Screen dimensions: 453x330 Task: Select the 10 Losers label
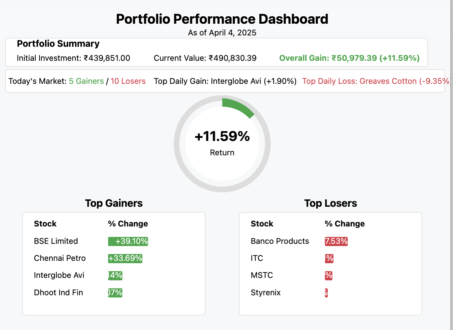(x=128, y=81)
